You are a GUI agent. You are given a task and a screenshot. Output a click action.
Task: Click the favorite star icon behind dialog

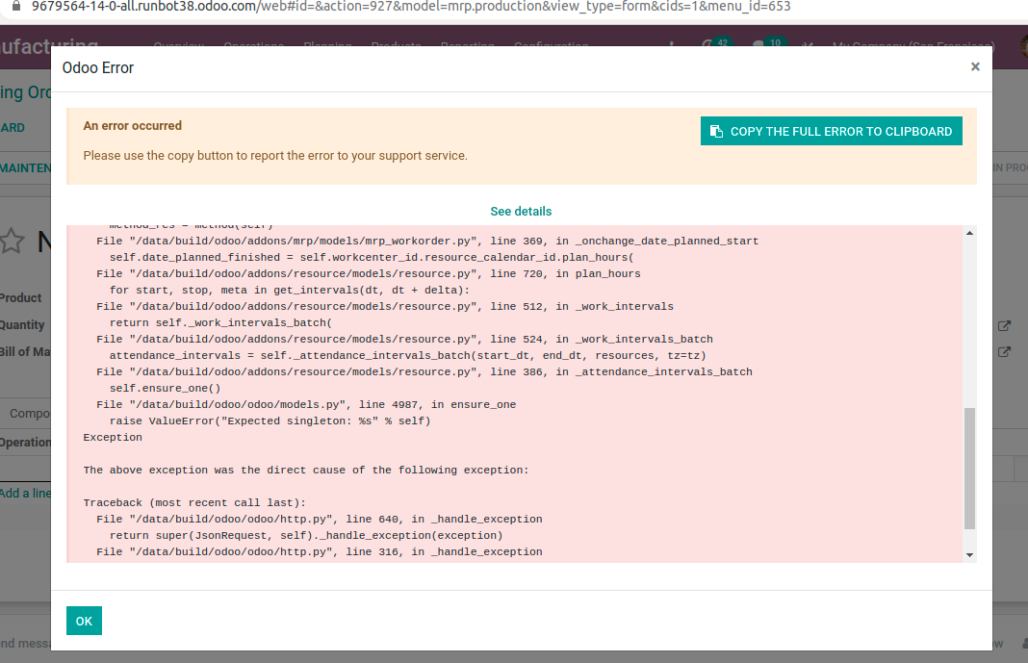(12, 242)
